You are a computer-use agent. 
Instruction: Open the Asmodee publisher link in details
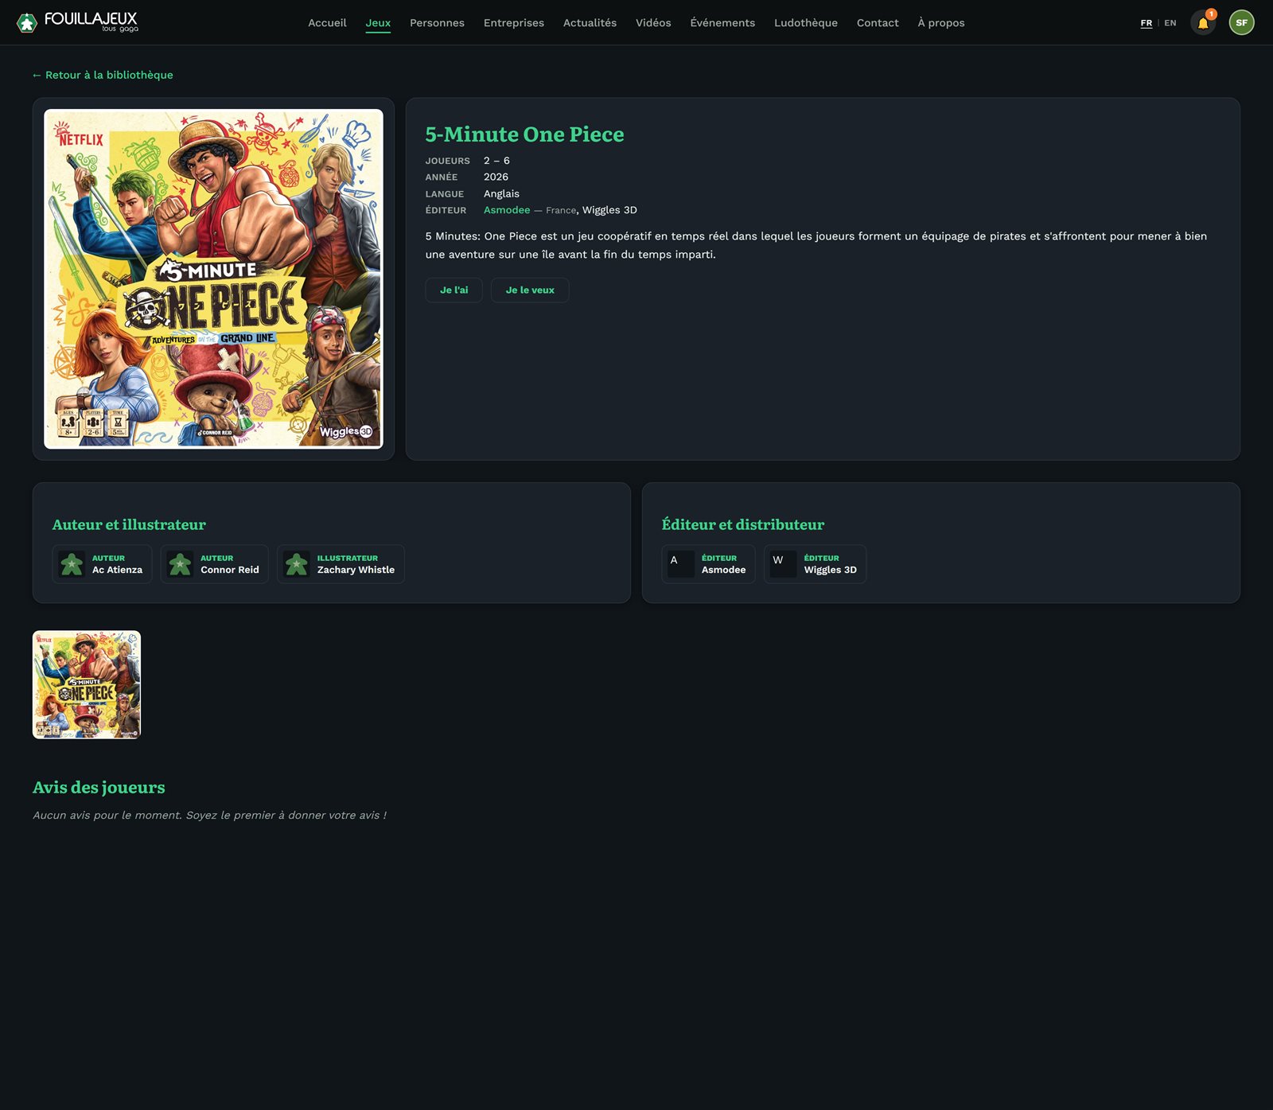pyautogui.click(x=507, y=210)
